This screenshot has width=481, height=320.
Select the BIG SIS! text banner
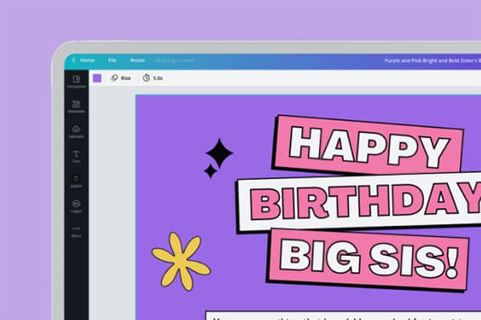(x=367, y=261)
